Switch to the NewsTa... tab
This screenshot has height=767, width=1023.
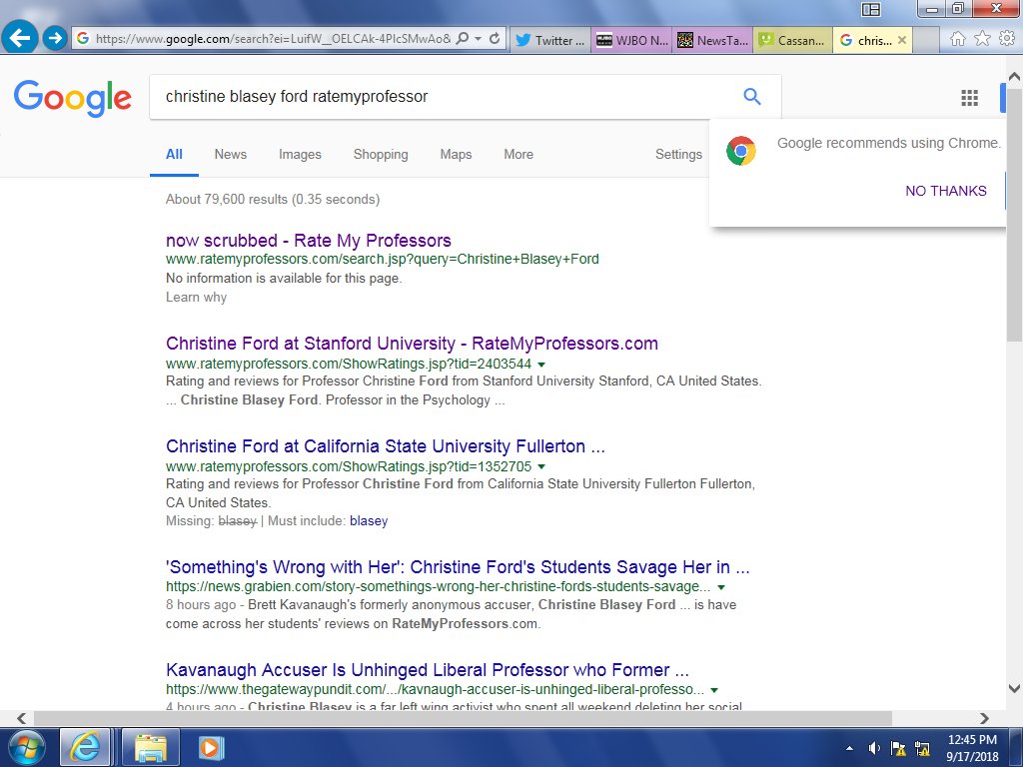click(x=712, y=40)
